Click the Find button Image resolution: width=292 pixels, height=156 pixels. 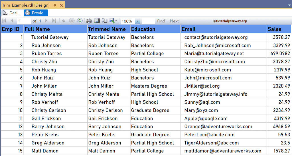(161, 21)
